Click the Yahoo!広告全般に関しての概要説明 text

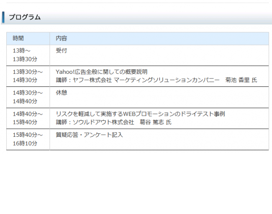click(102, 72)
